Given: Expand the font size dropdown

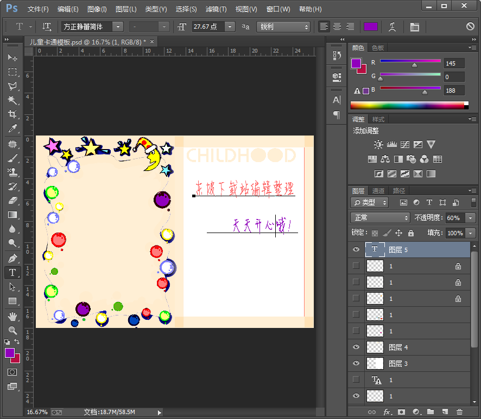Looking at the screenshot, I should (230, 27).
